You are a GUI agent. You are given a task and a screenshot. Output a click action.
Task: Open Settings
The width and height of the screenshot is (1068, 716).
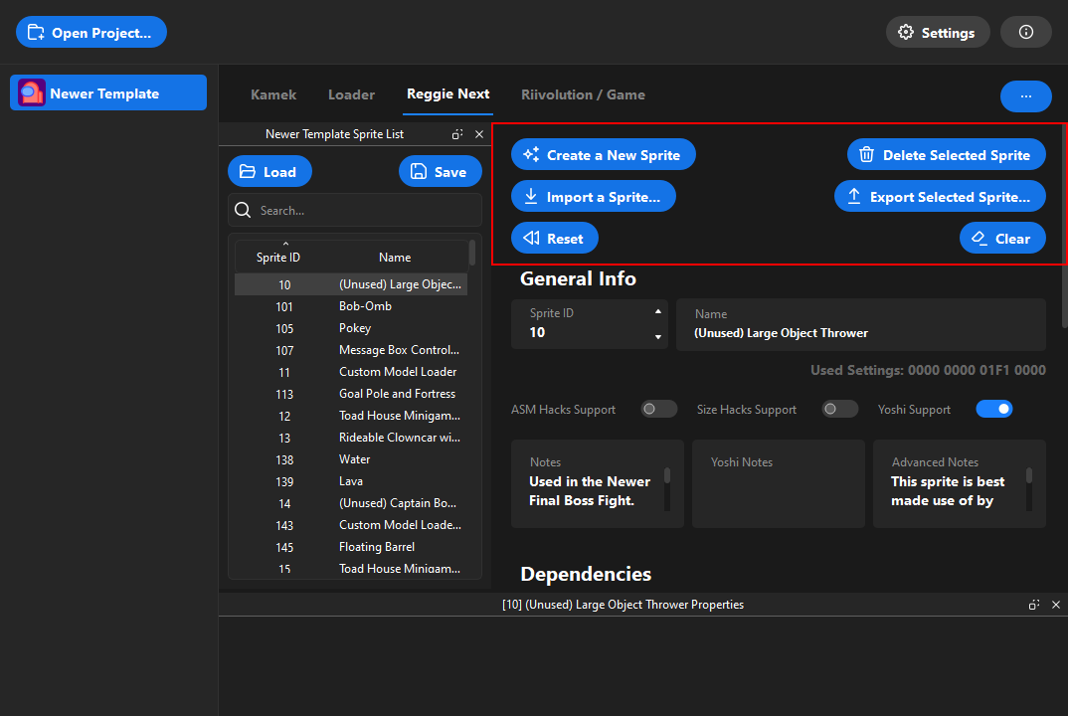pyautogui.click(x=937, y=32)
